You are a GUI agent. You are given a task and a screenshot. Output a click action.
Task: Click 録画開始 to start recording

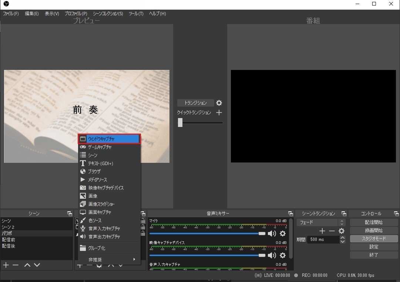coord(374,231)
